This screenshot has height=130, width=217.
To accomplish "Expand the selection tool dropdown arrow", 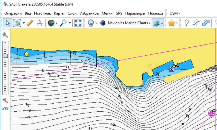I will tap(24, 23).
